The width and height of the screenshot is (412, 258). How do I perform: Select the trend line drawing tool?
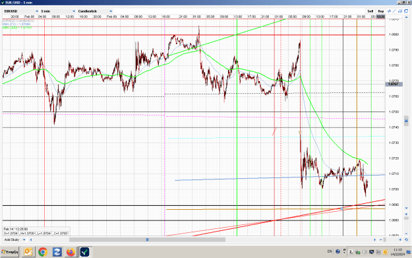pos(394,11)
